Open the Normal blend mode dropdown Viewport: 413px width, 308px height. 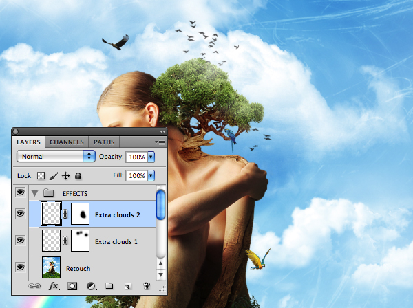tap(56, 156)
